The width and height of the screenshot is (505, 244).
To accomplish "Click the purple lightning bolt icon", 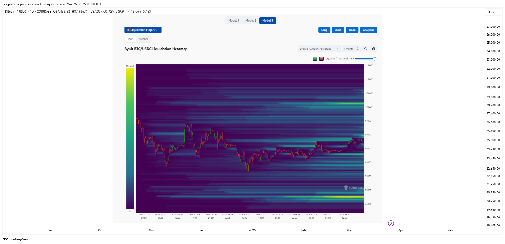I will point(391,223).
